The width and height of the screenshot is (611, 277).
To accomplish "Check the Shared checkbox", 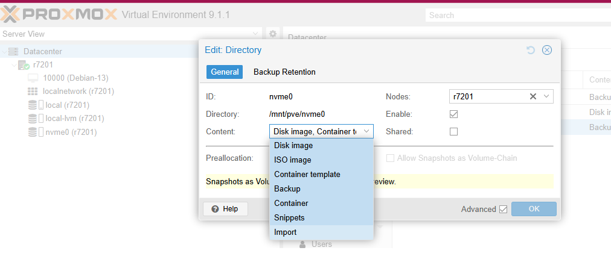I will [x=454, y=131].
